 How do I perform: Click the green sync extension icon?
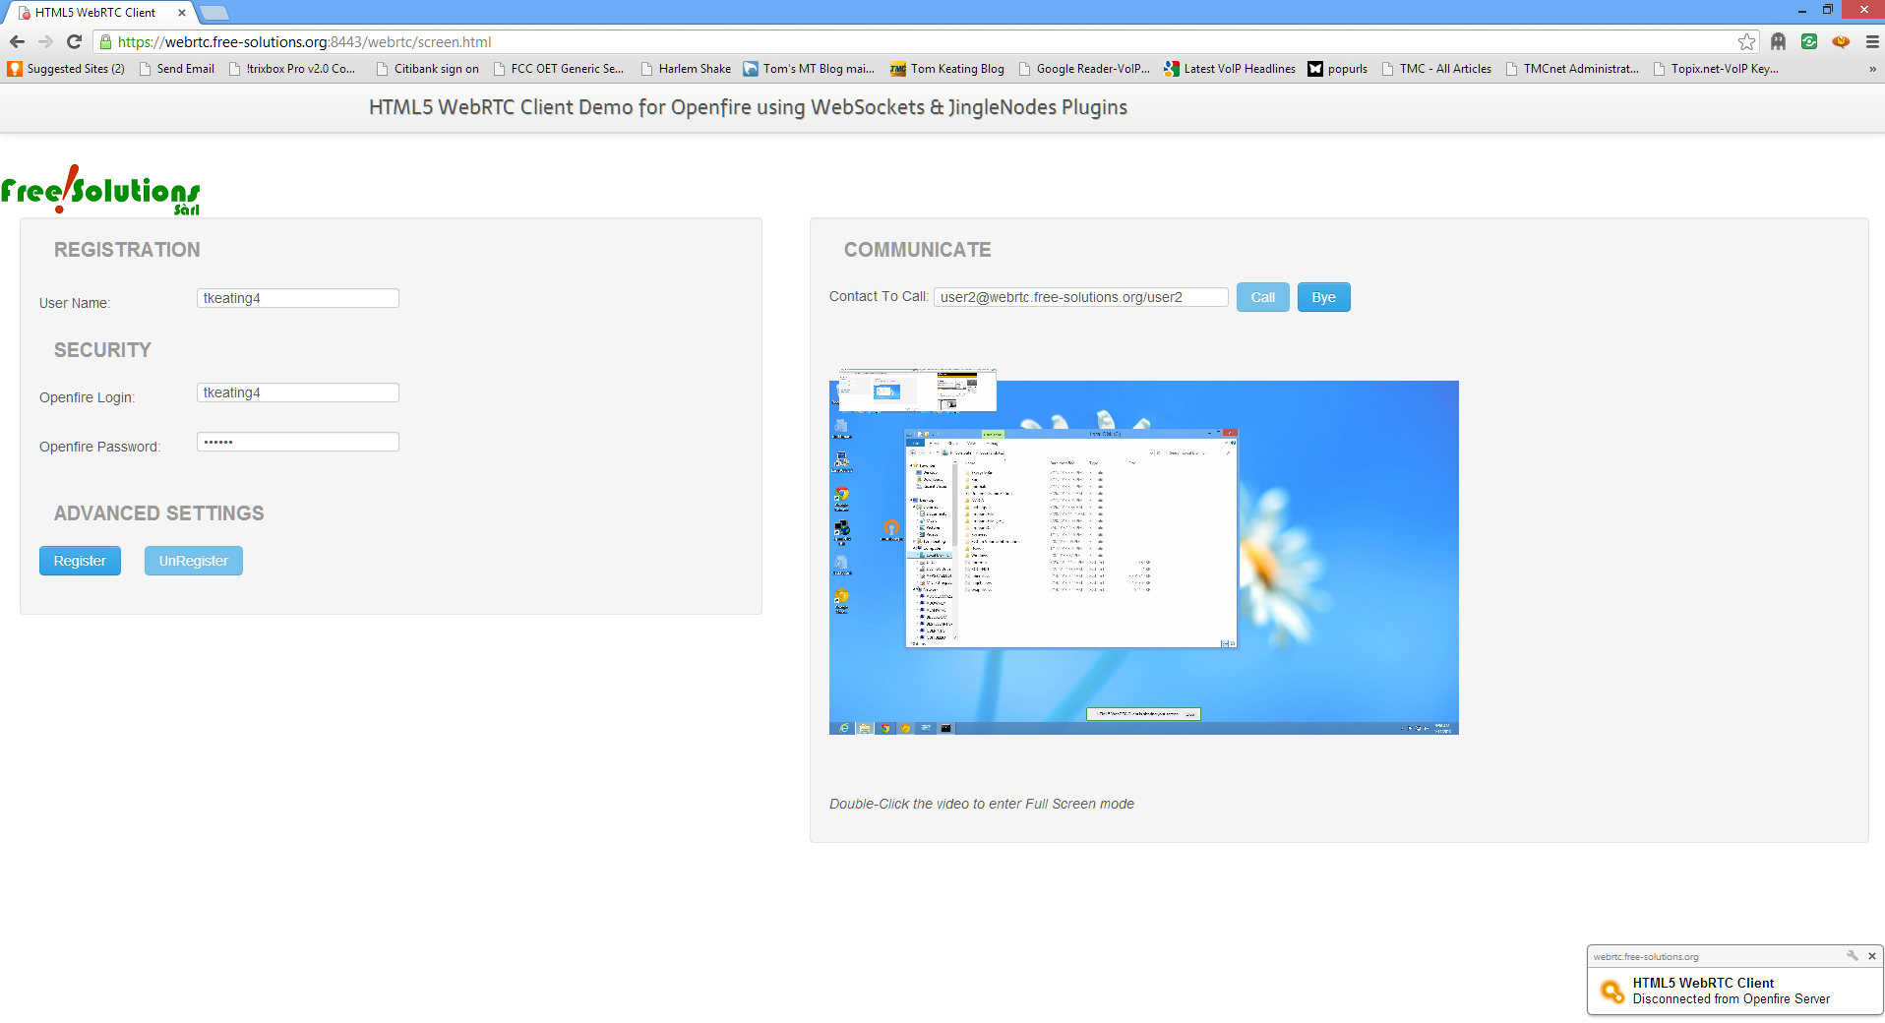[1809, 41]
